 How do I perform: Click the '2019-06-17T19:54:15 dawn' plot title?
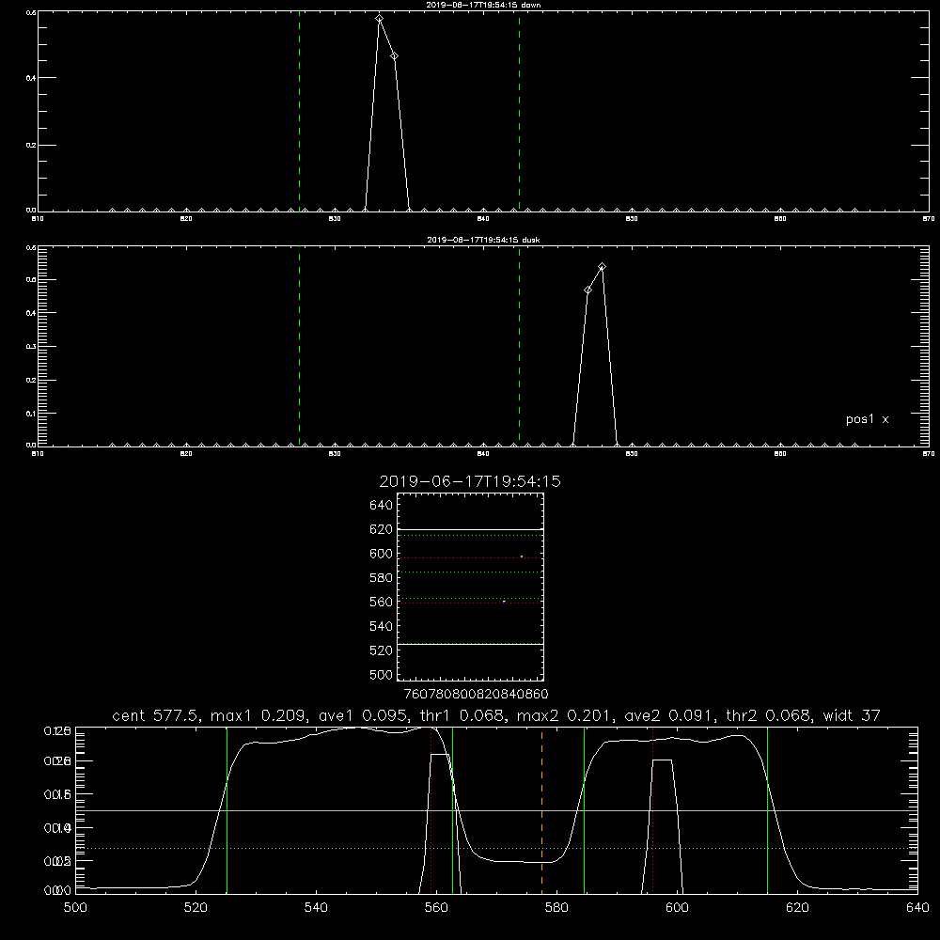click(x=483, y=5)
